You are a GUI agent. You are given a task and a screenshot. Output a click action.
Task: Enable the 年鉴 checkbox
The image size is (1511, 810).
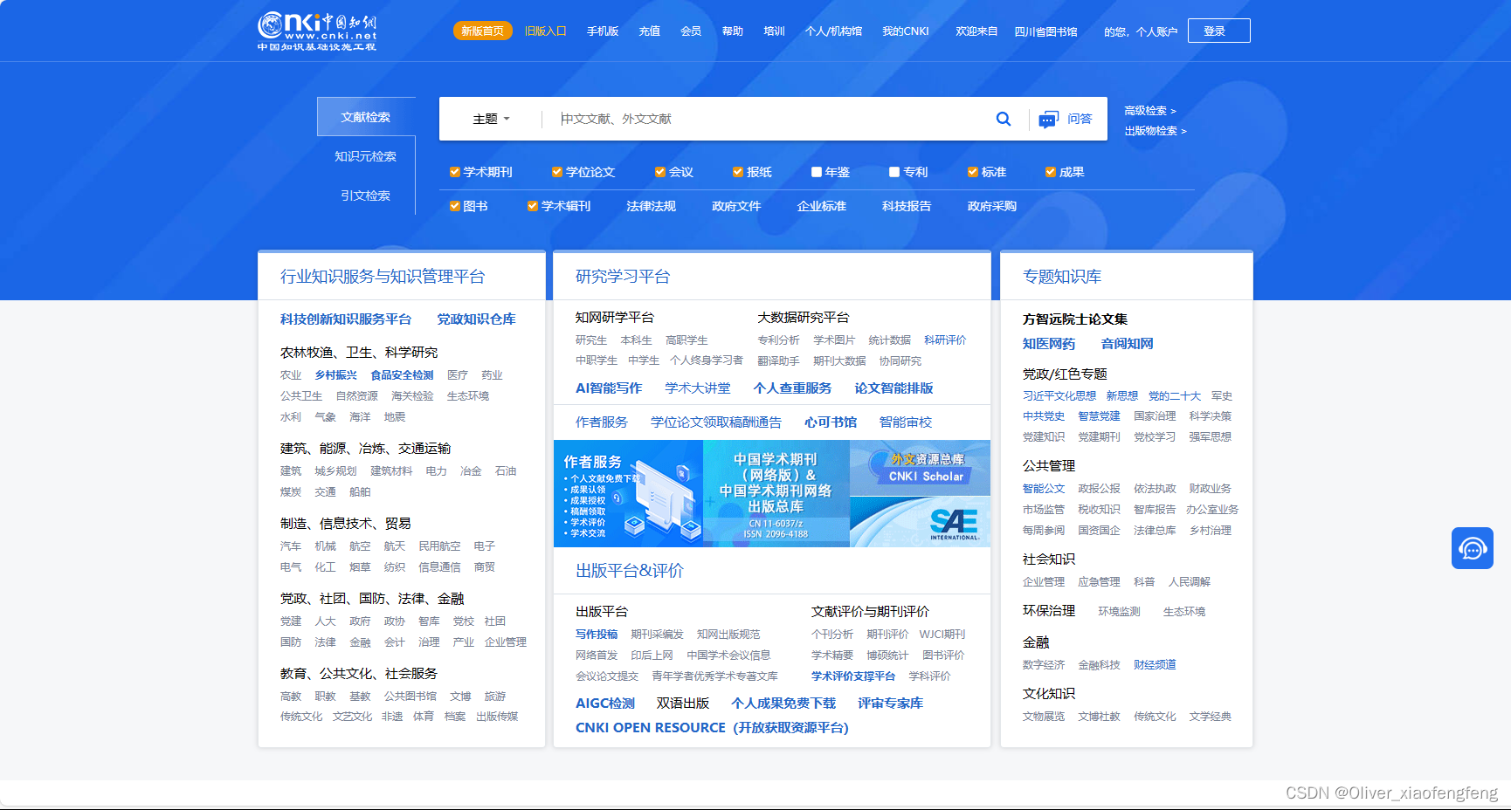point(816,172)
